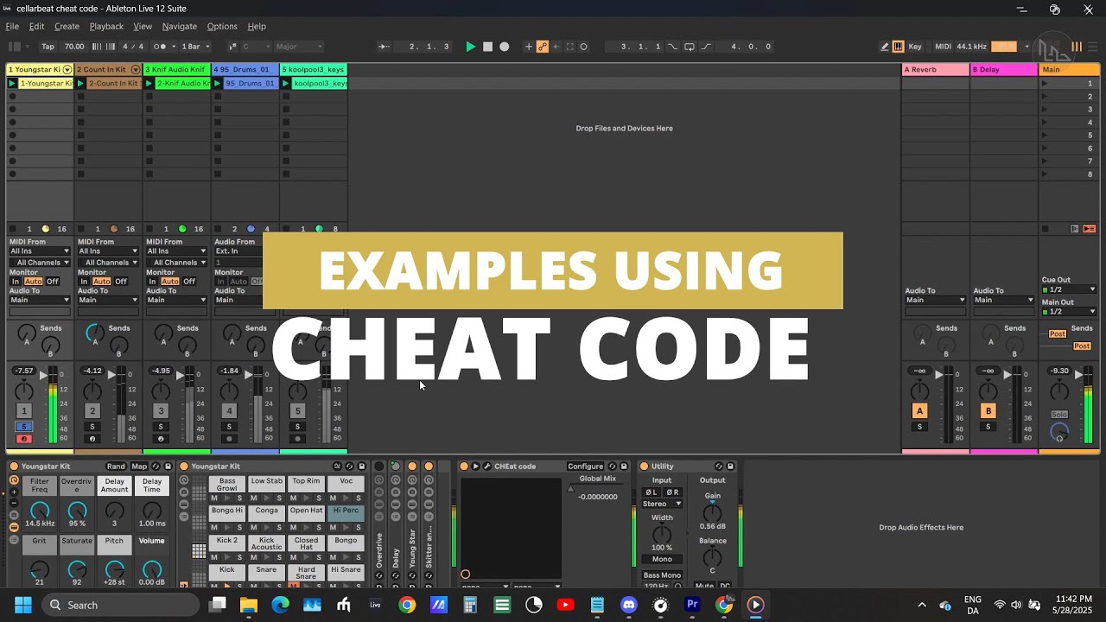Toggle the Automation Arm button

click(543, 47)
